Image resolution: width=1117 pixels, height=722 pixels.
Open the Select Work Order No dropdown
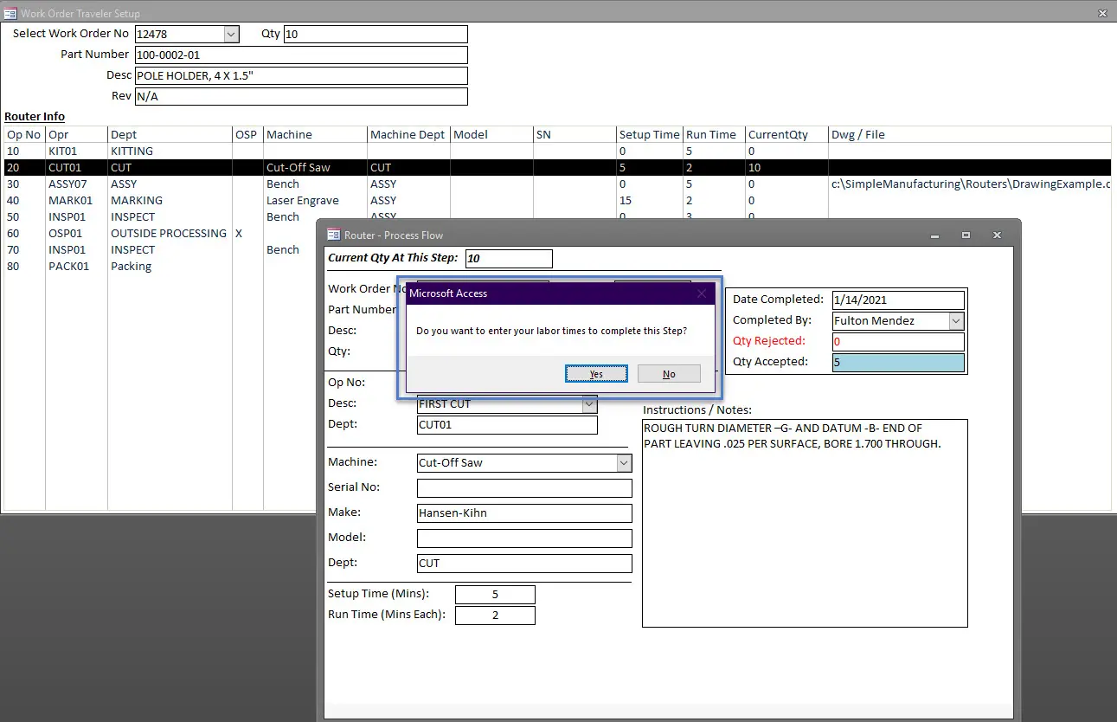pyautogui.click(x=231, y=34)
